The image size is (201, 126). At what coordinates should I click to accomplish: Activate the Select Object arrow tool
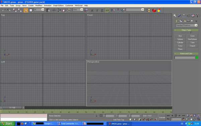pyautogui.click(x=26, y=10)
